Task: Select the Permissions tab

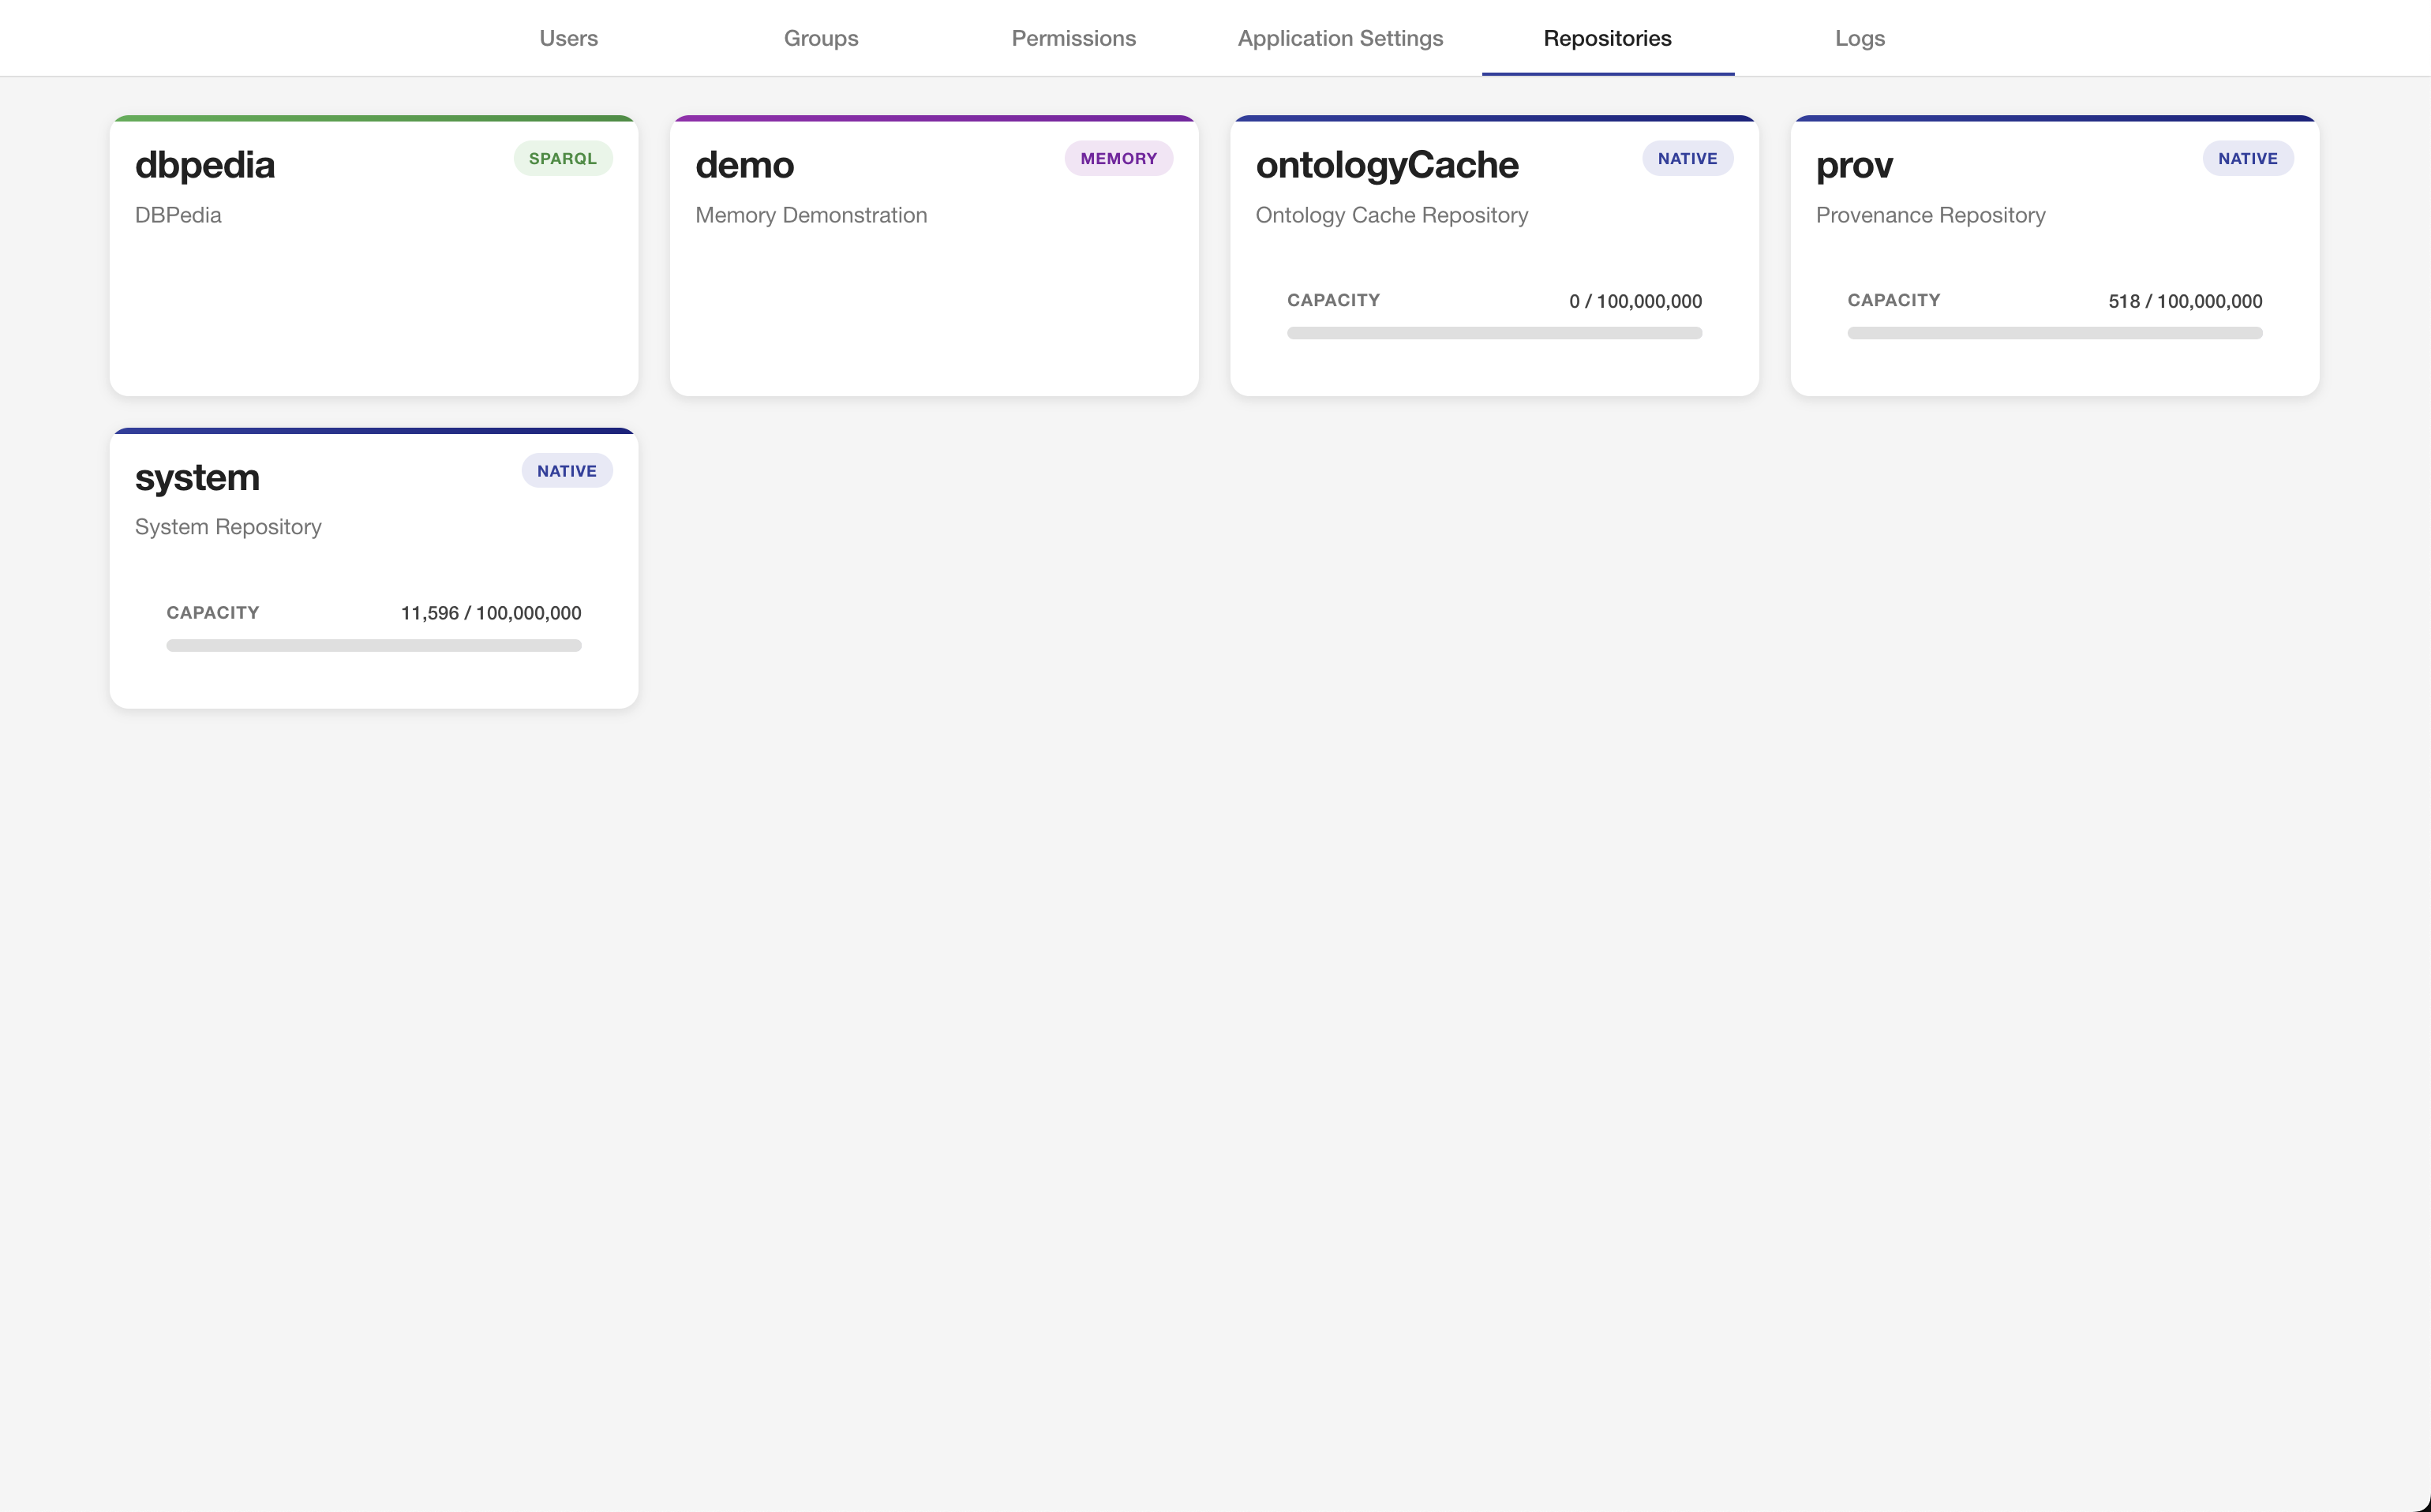Action: coord(1073,38)
